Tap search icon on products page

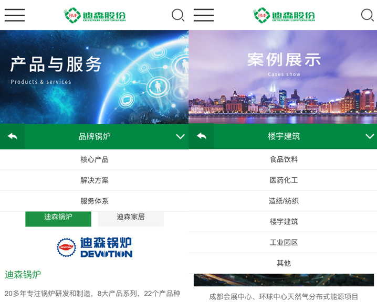point(178,15)
